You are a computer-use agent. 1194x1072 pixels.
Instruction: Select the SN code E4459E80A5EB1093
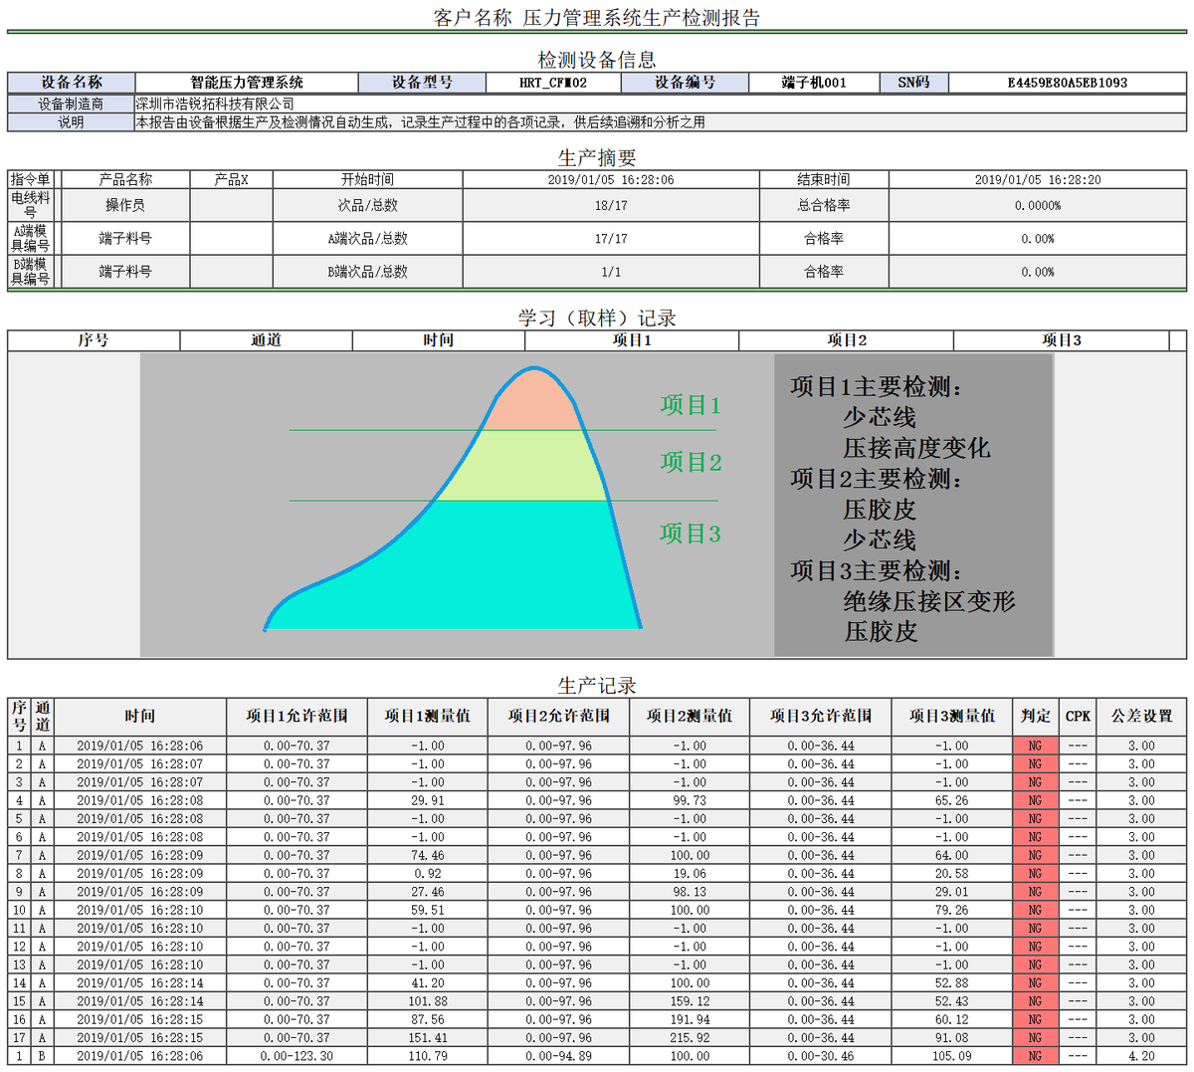click(1068, 83)
